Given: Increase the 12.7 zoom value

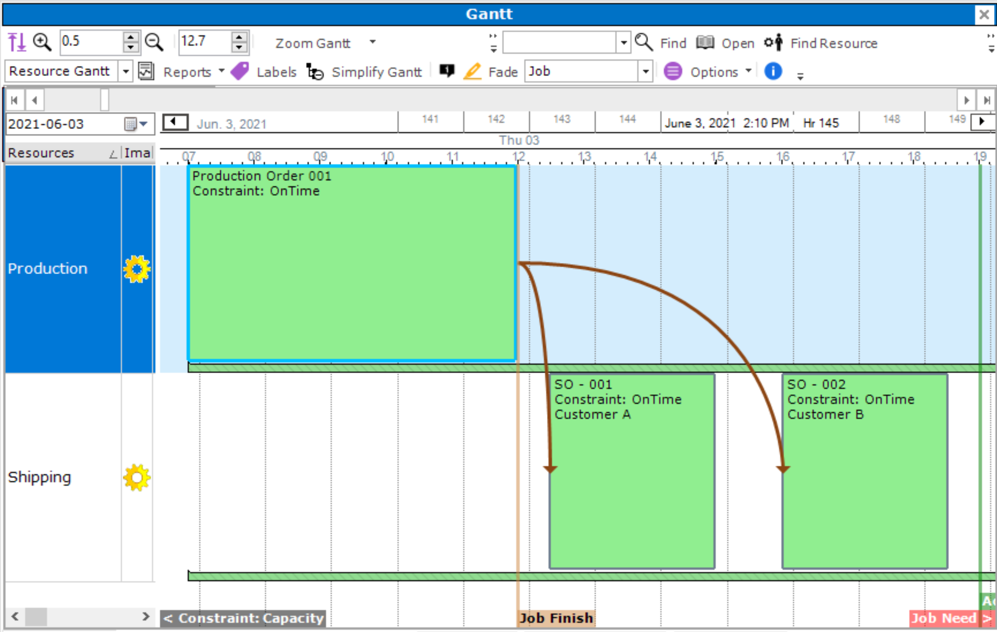Looking at the screenshot, I should [239, 37].
